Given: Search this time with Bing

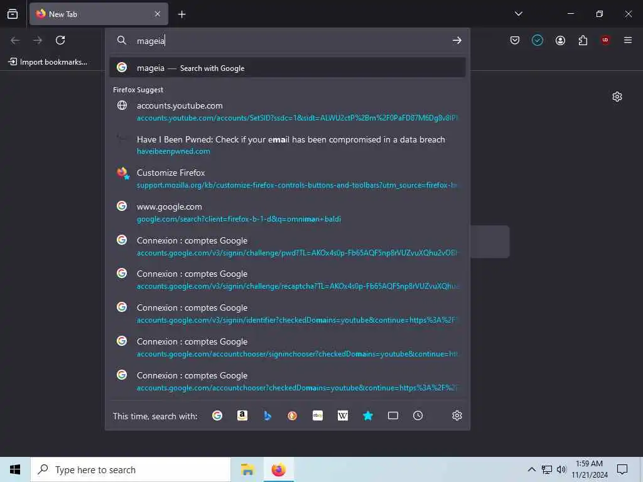Looking at the screenshot, I should click(267, 415).
